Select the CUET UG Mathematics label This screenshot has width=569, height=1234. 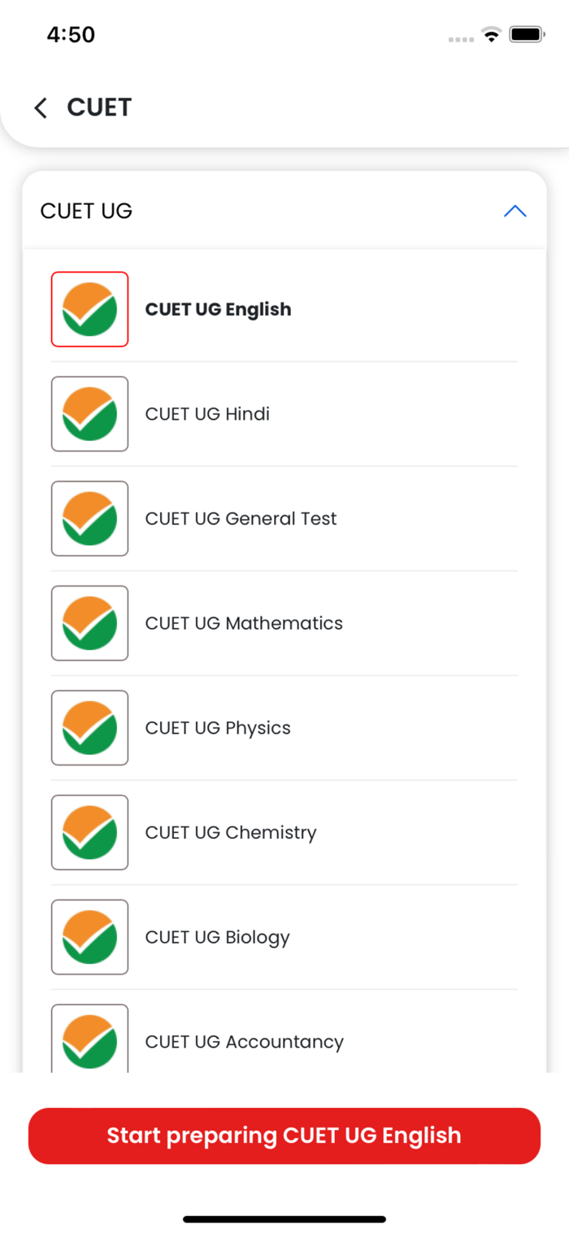point(244,623)
